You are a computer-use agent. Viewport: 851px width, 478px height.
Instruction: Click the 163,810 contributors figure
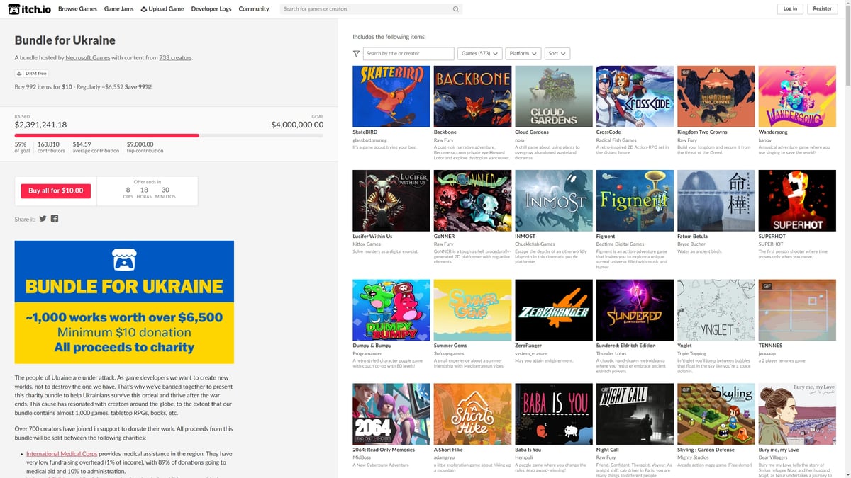[x=48, y=144]
